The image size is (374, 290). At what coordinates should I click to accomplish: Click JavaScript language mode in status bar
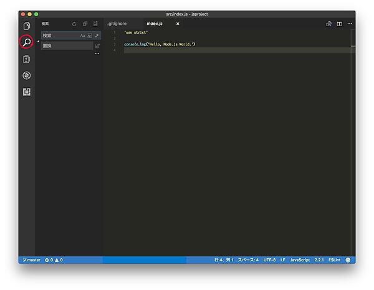tap(299, 259)
